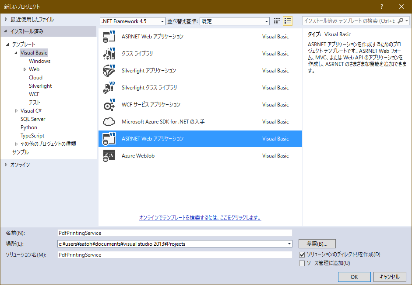This screenshot has width=412, height=285.
Task: Select the クラス ライブラリ template icon
Action: tap(109, 54)
